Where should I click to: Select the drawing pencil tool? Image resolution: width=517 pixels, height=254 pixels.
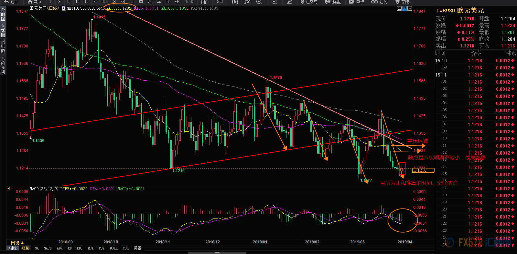[x=290, y=2]
